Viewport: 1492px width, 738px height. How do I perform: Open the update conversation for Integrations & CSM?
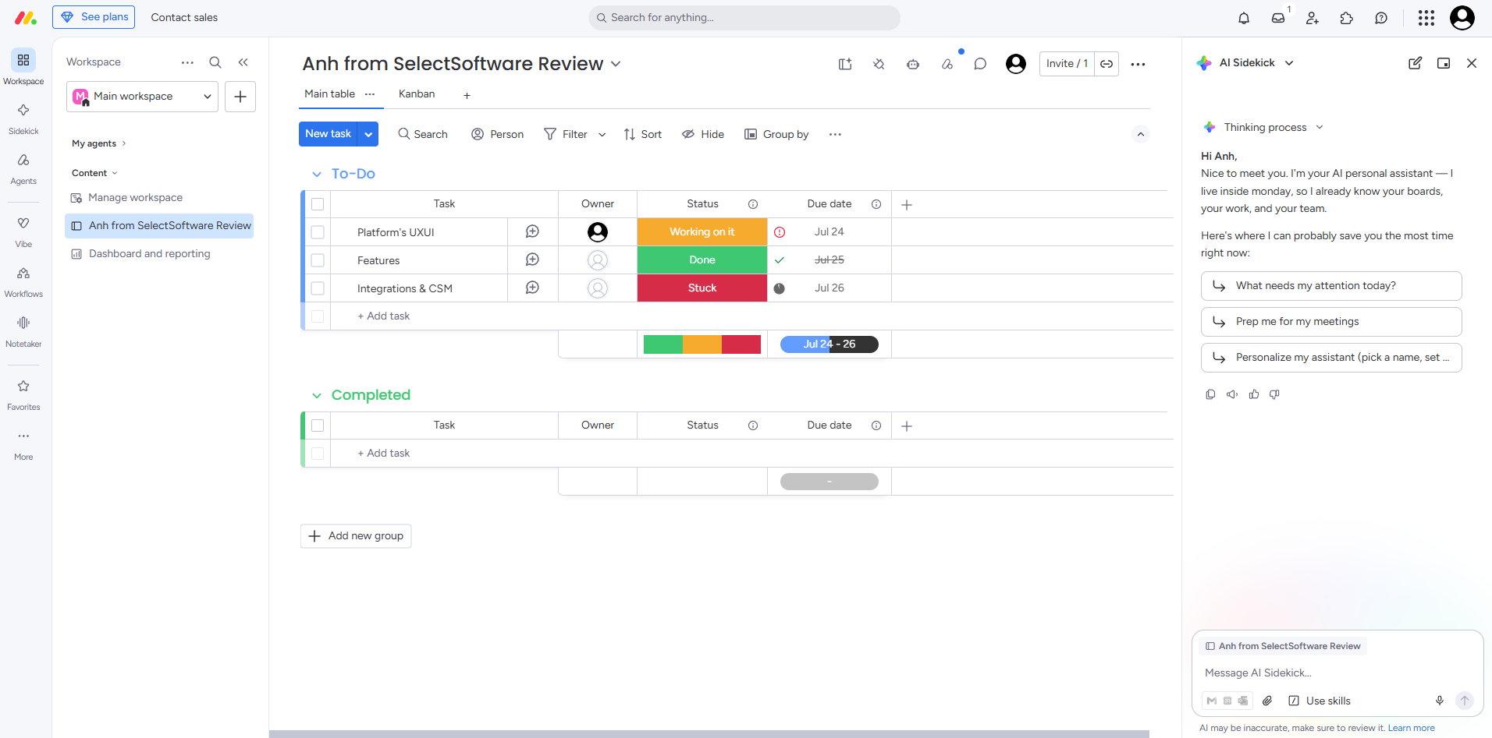[x=532, y=288]
